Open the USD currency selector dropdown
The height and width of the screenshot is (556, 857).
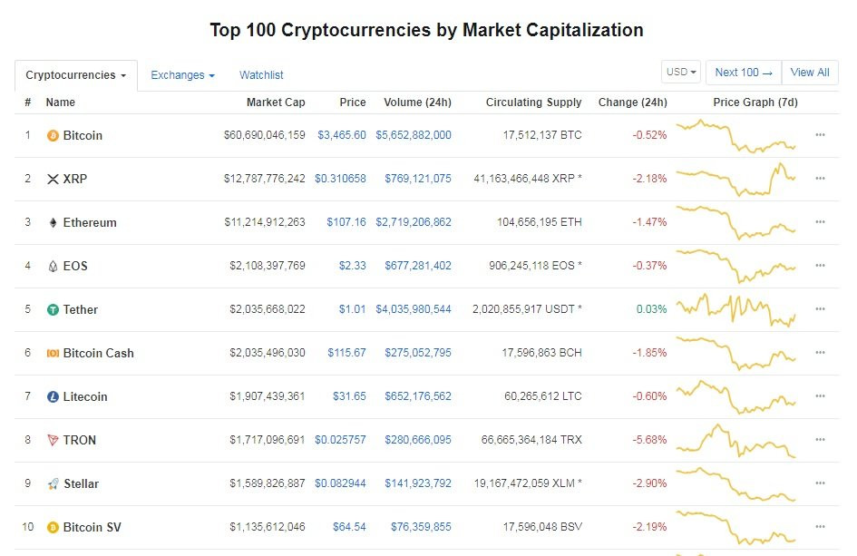(682, 73)
